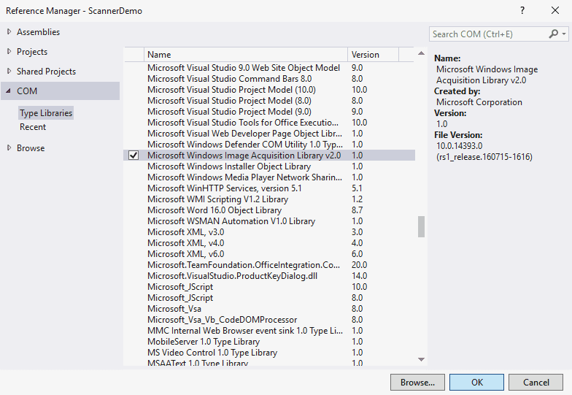Click the Cancel button
The width and height of the screenshot is (572, 395).
536,383
